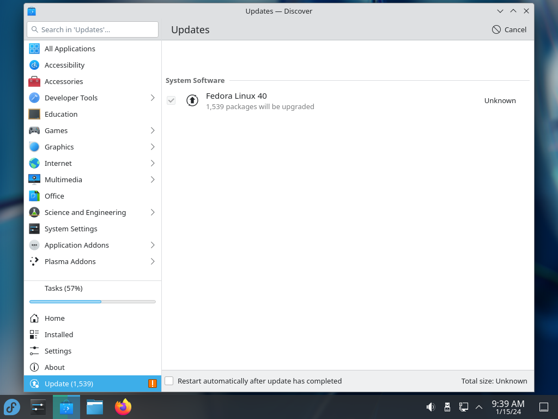Screen dimensions: 558x419
Task: Open the Installed page label
Action: [59, 334]
